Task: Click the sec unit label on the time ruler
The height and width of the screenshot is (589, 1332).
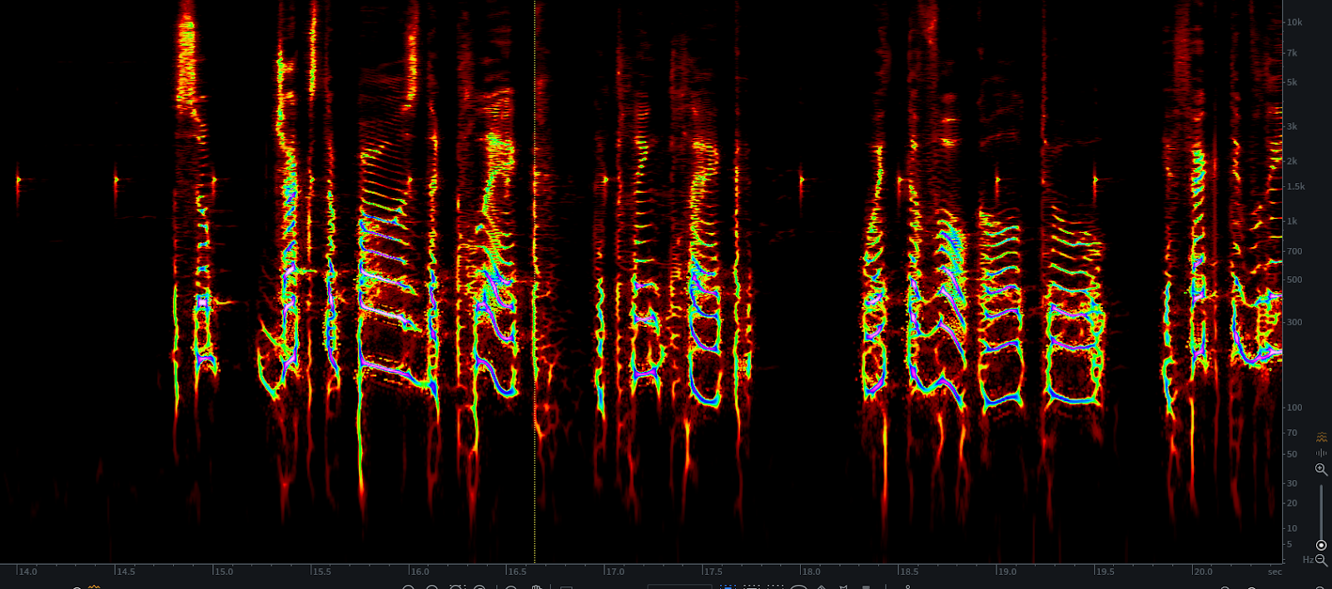Action: click(1275, 572)
